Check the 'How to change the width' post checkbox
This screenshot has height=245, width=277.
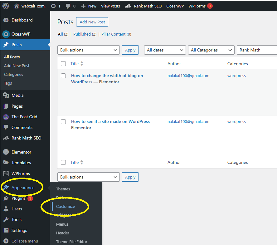pyautogui.click(x=63, y=76)
